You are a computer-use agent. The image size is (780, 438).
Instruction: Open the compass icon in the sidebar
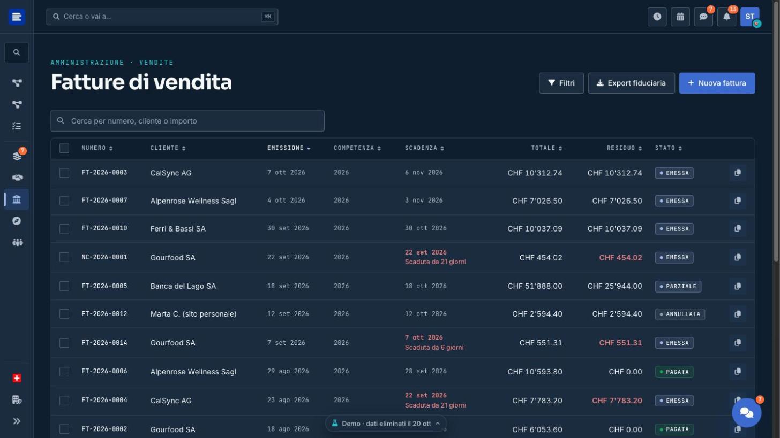pos(17,221)
